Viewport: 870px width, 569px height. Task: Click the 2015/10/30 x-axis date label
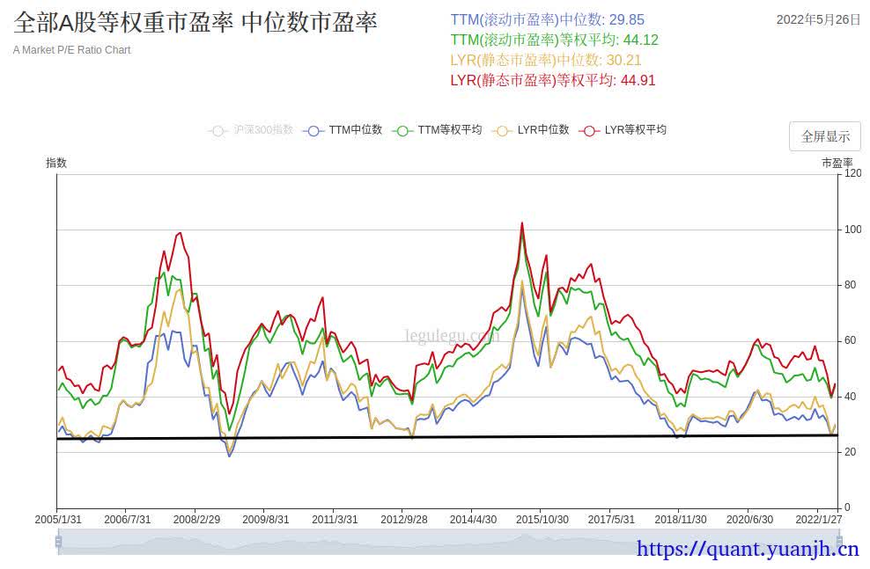(541, 520)
